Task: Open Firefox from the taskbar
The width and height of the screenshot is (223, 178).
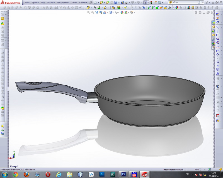Action: coord(26,174)
